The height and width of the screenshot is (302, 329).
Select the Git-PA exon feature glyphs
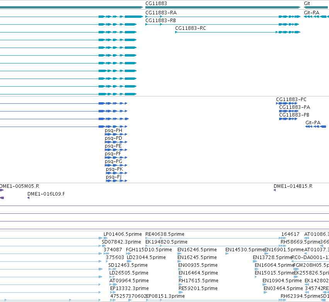click(x=316, y=127)
